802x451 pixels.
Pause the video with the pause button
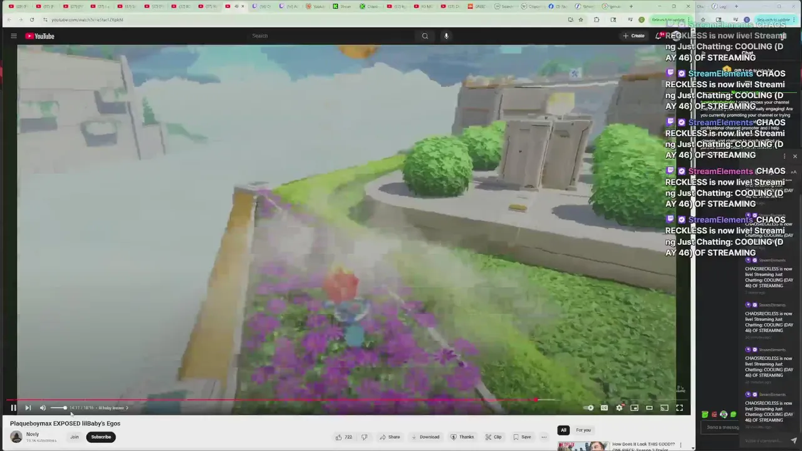pos(13,408)
